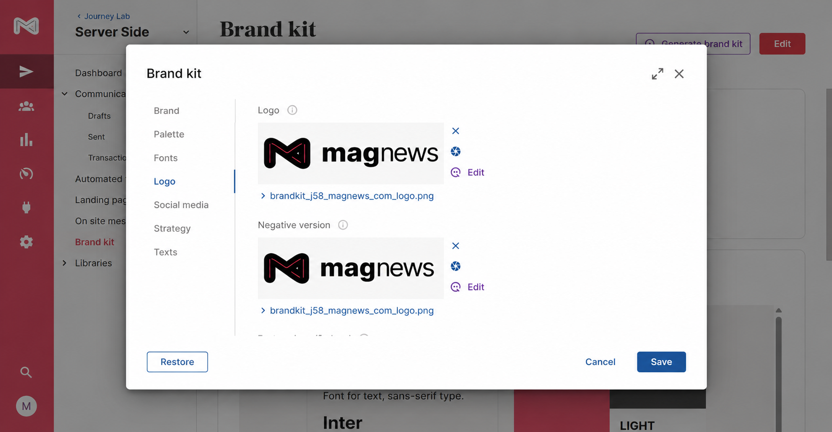
Task: Open image picker for Negative version
Action: 456,266
